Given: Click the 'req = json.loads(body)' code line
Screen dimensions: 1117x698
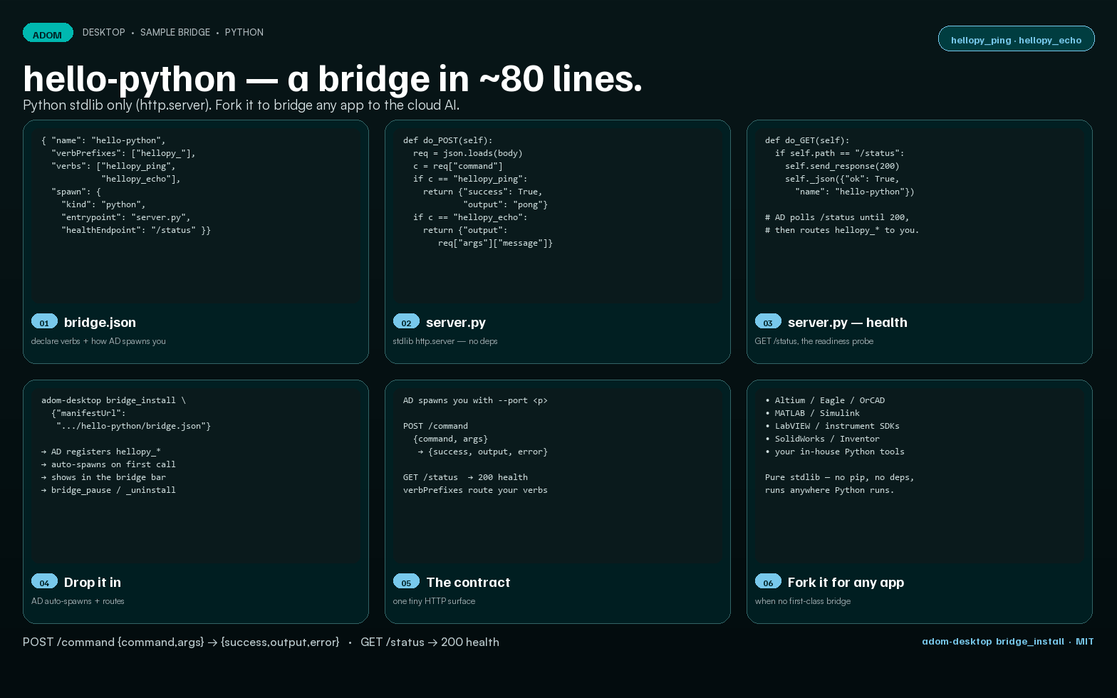Looking at the screenshot, I should coord(468,153).
